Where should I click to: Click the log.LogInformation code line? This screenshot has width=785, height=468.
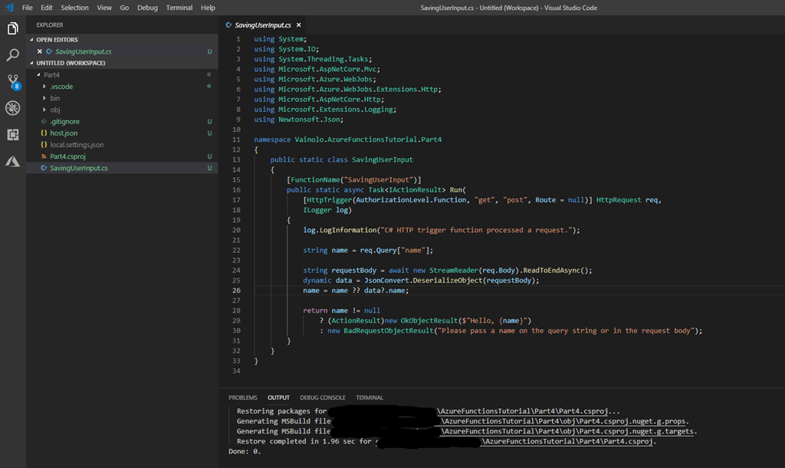tap(441, 230)
